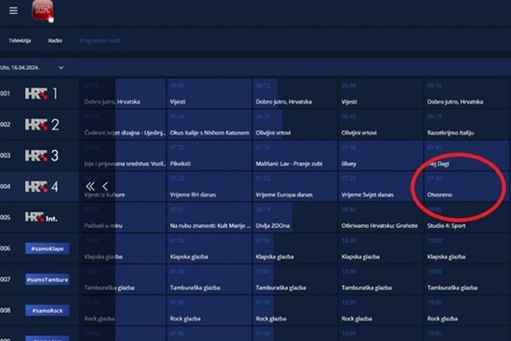Open the hamburger menu
The width and height of the screenshot is (511, 341).
pos(13,11)
